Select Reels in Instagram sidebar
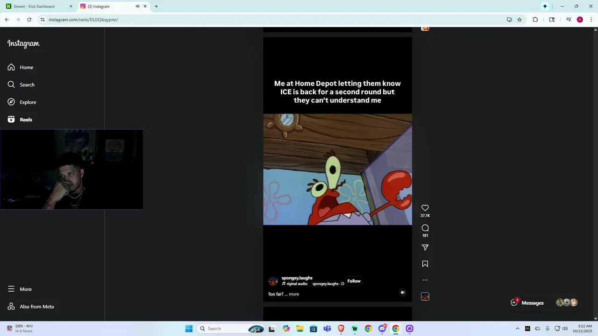The width and height of the screenshot is (598, 336). pyautogui.click(x=20, y=119)
